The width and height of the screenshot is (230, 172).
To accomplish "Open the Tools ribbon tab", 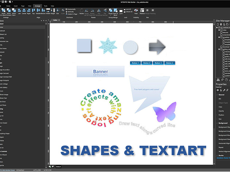I will pyautogui.click(x=46, y=6).
